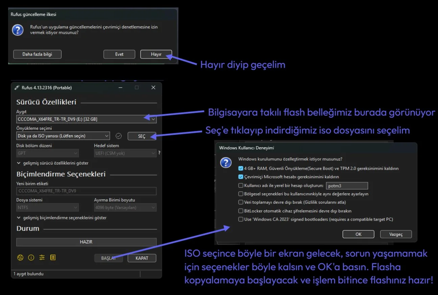Enable Veri toplamayı devre dışı bırak
Screen dimensions: 438x295
pyautogui.click(x=241, y=202)
